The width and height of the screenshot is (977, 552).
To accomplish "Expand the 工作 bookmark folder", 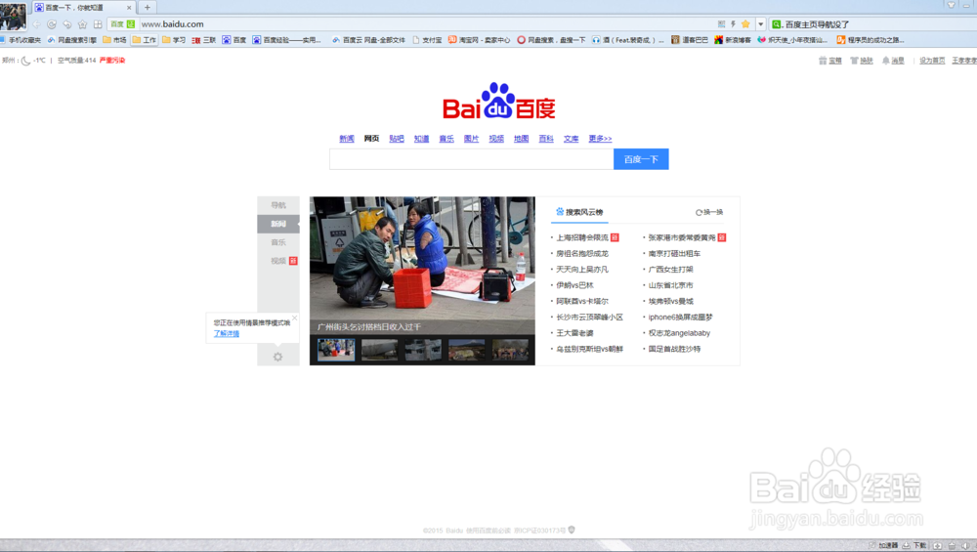I will (145, 40).
